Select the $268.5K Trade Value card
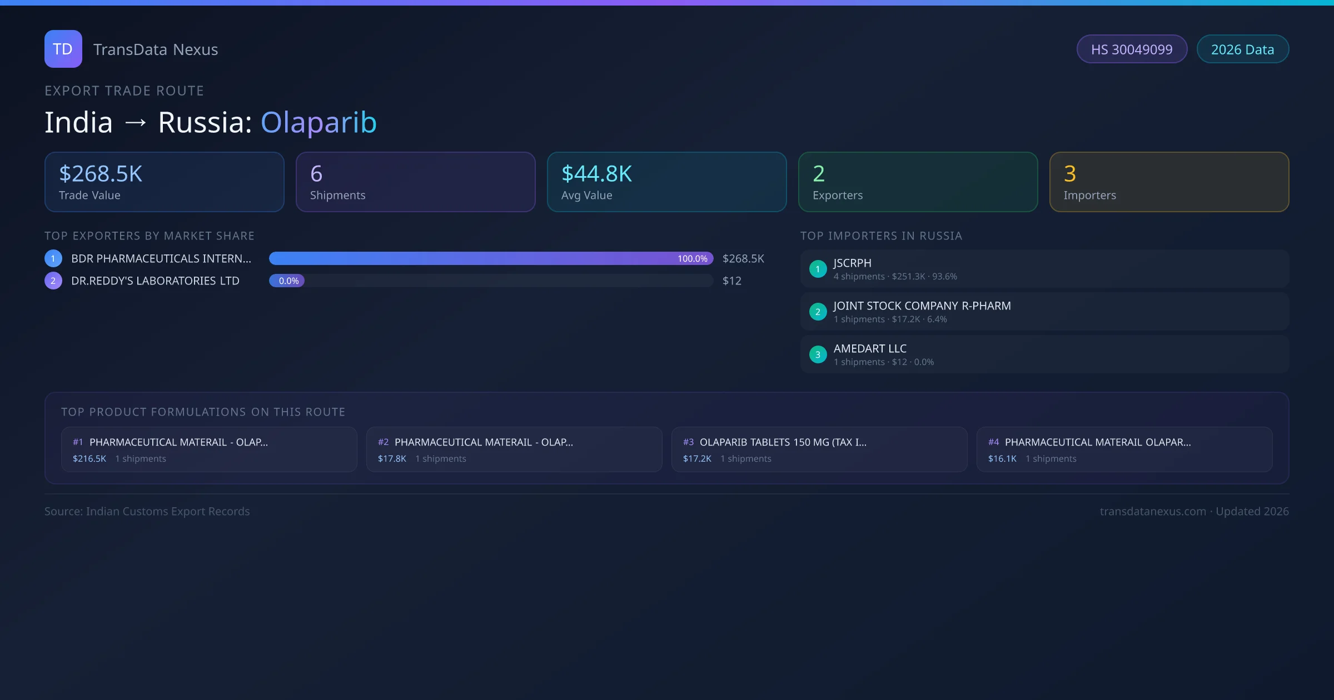Screen dimensions: 1334x700 165,182
